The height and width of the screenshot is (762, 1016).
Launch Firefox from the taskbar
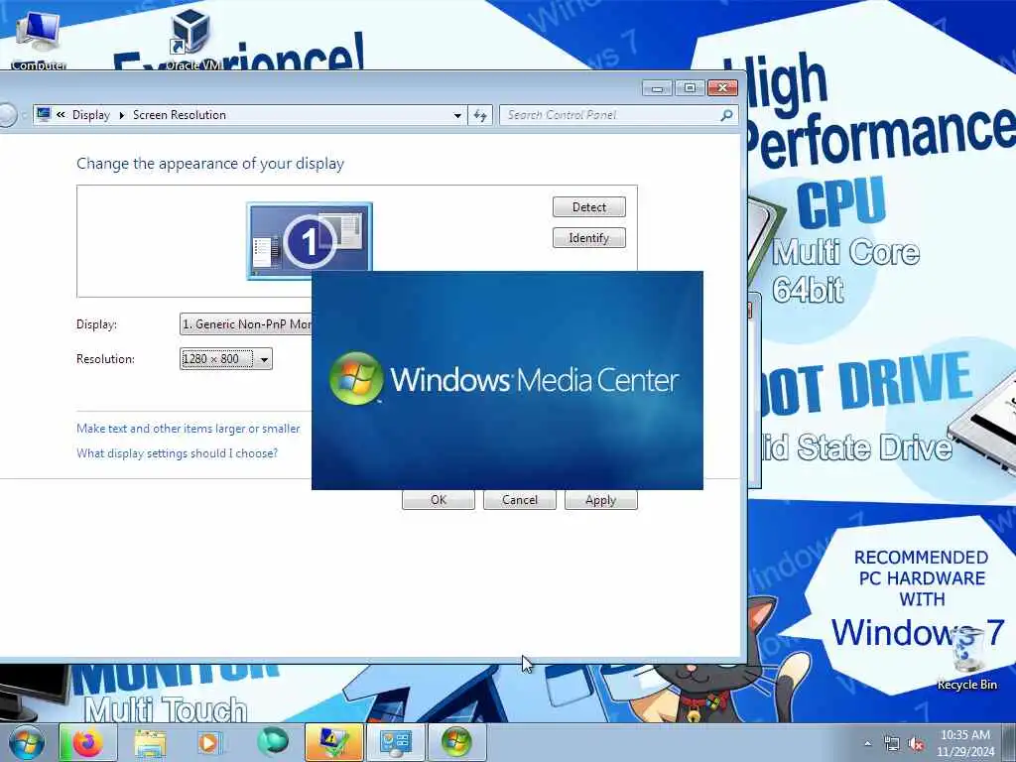coord(87,742)
